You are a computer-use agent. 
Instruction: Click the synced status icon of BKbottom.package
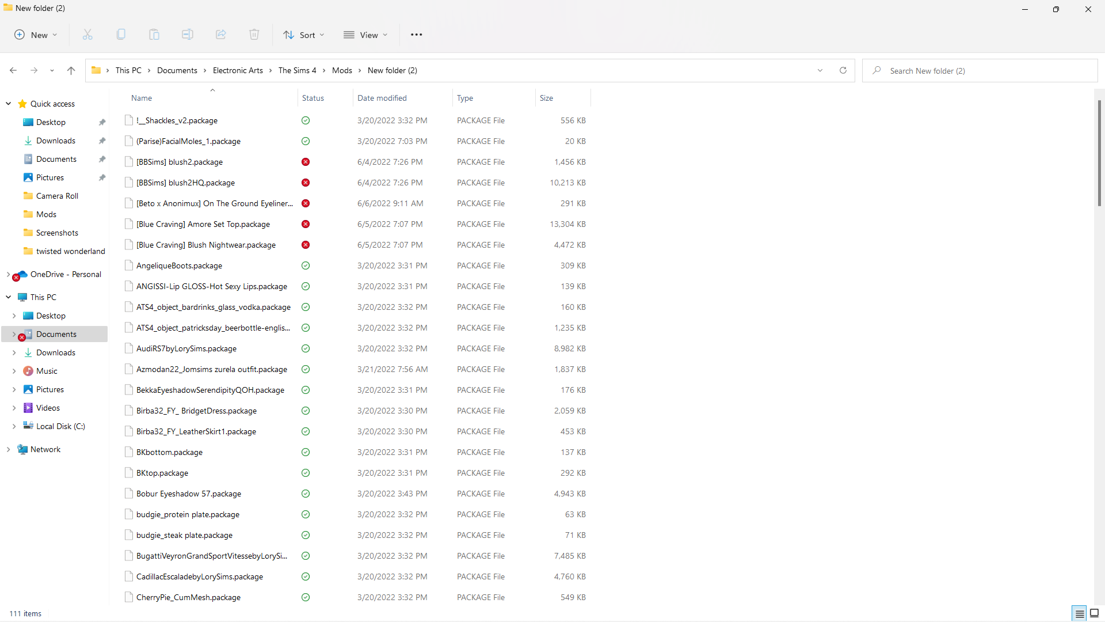coord(306,452)
